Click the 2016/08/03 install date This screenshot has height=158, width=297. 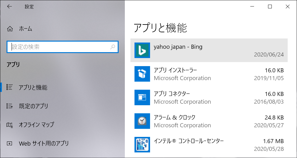(269, 102)
